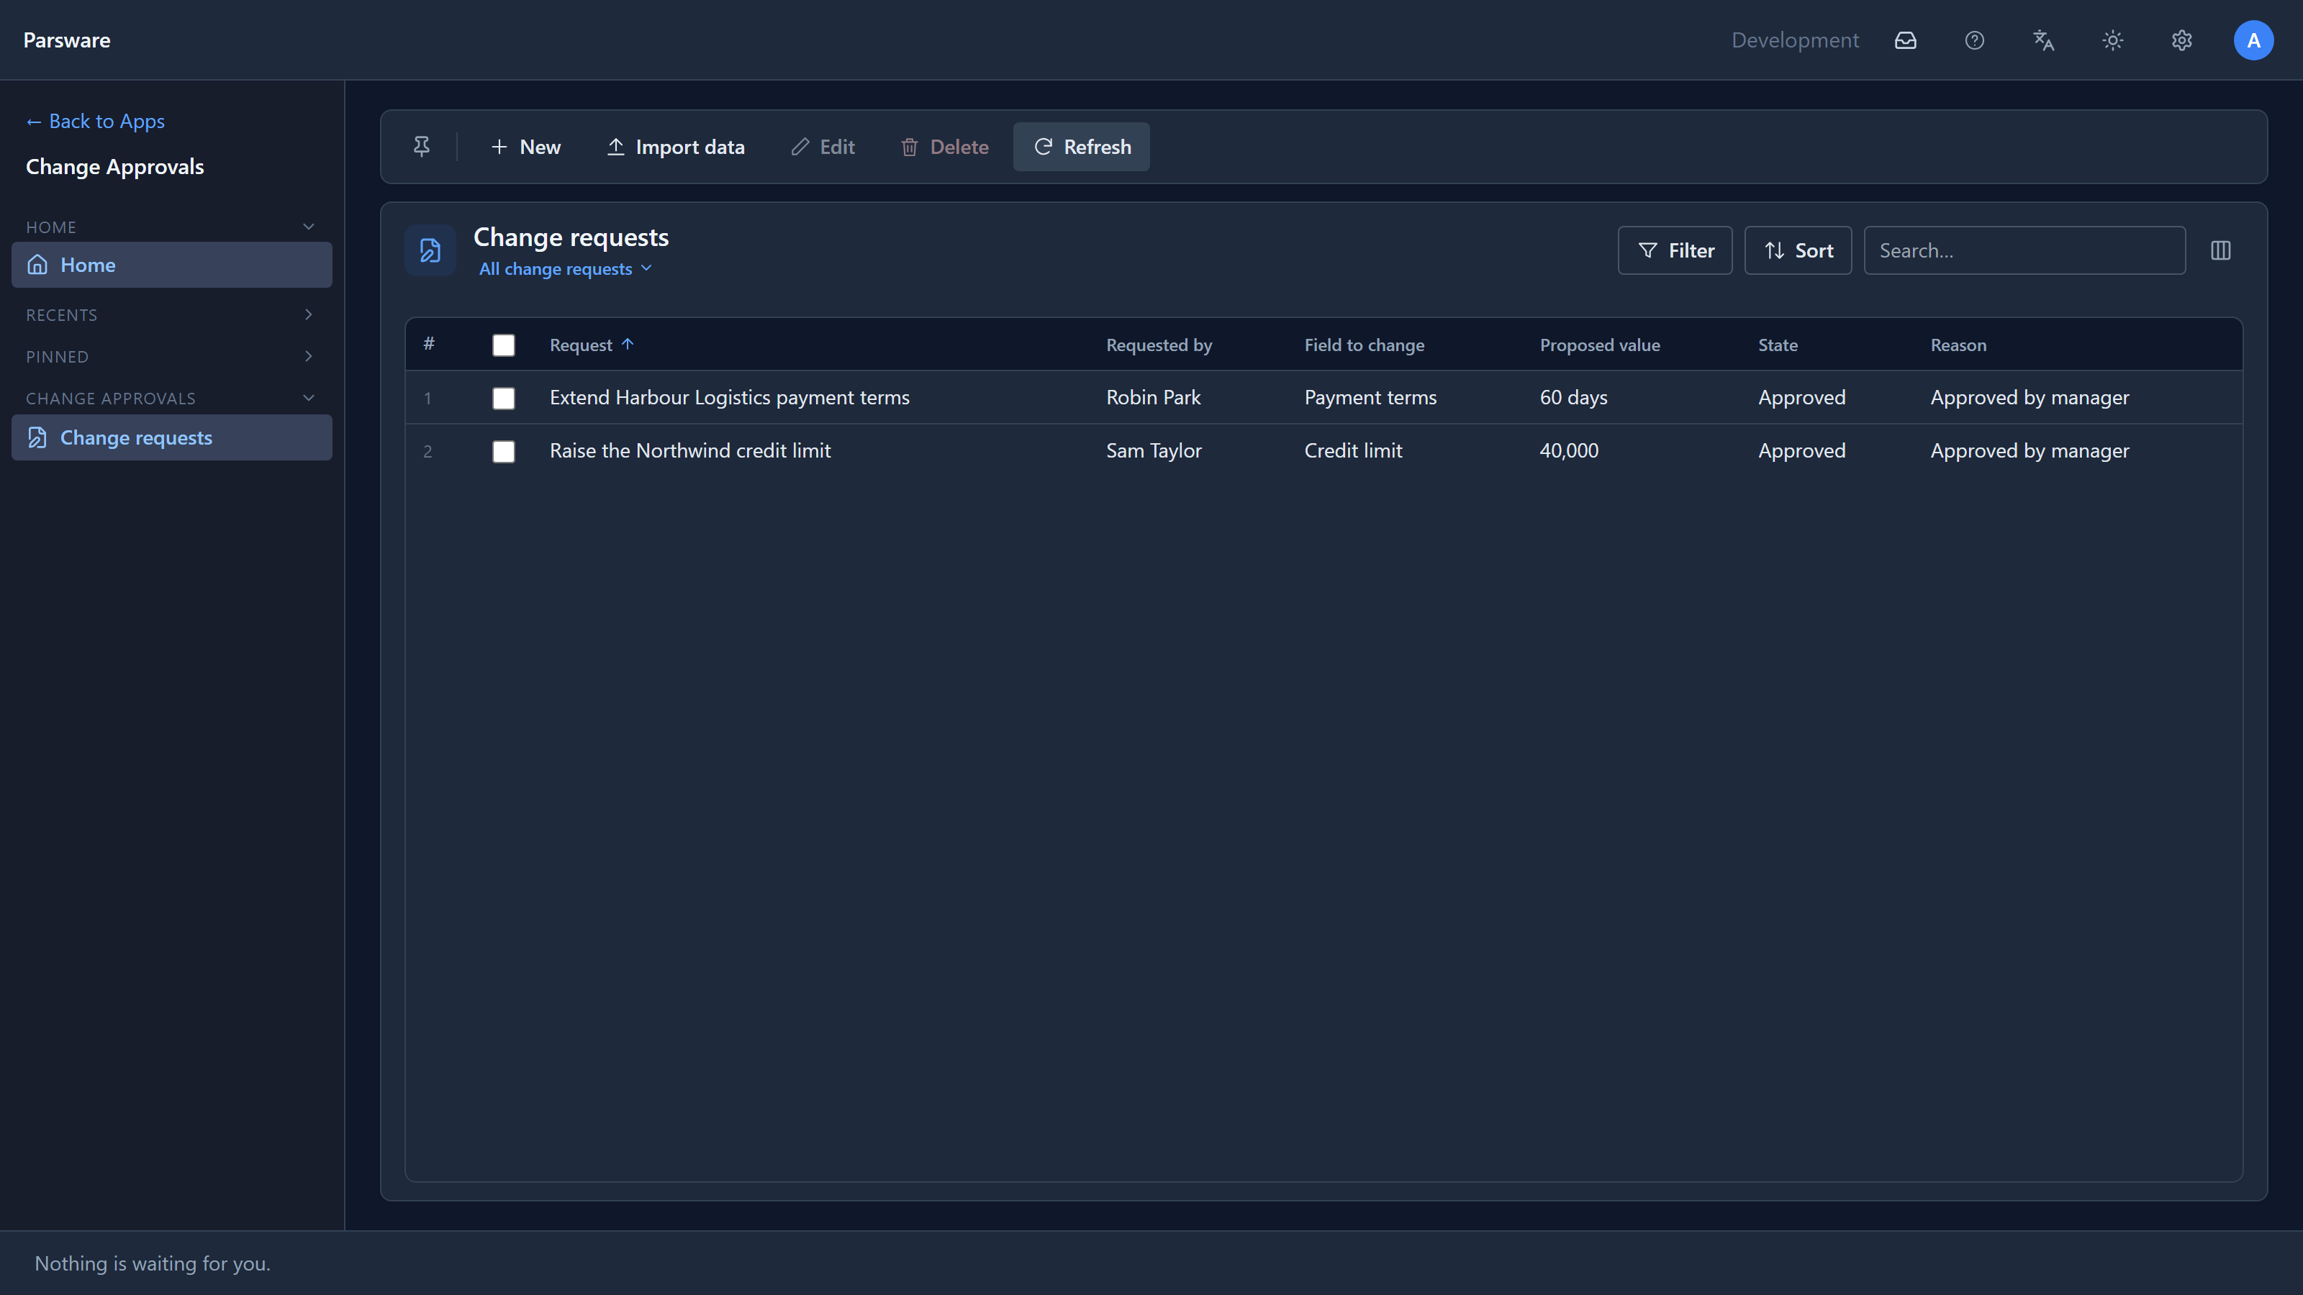Click the '40,000' proposed value cell

tap(1569, 450)
